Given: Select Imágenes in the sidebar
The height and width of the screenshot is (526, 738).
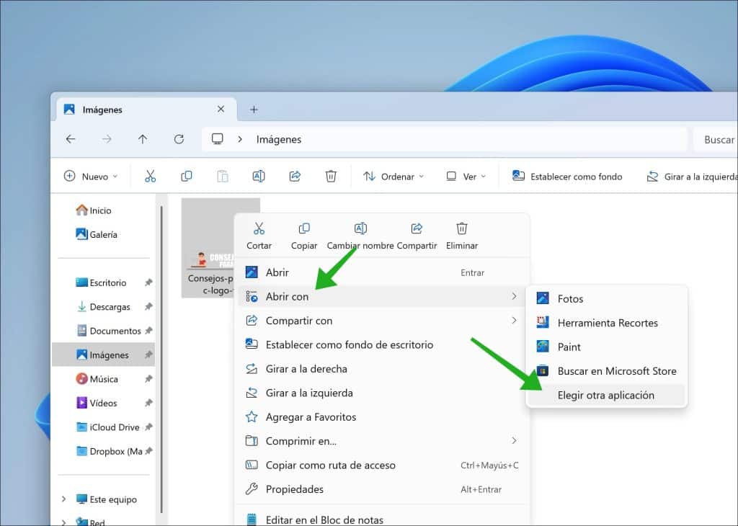Looking at the screenshot, I should coord(103,355).
